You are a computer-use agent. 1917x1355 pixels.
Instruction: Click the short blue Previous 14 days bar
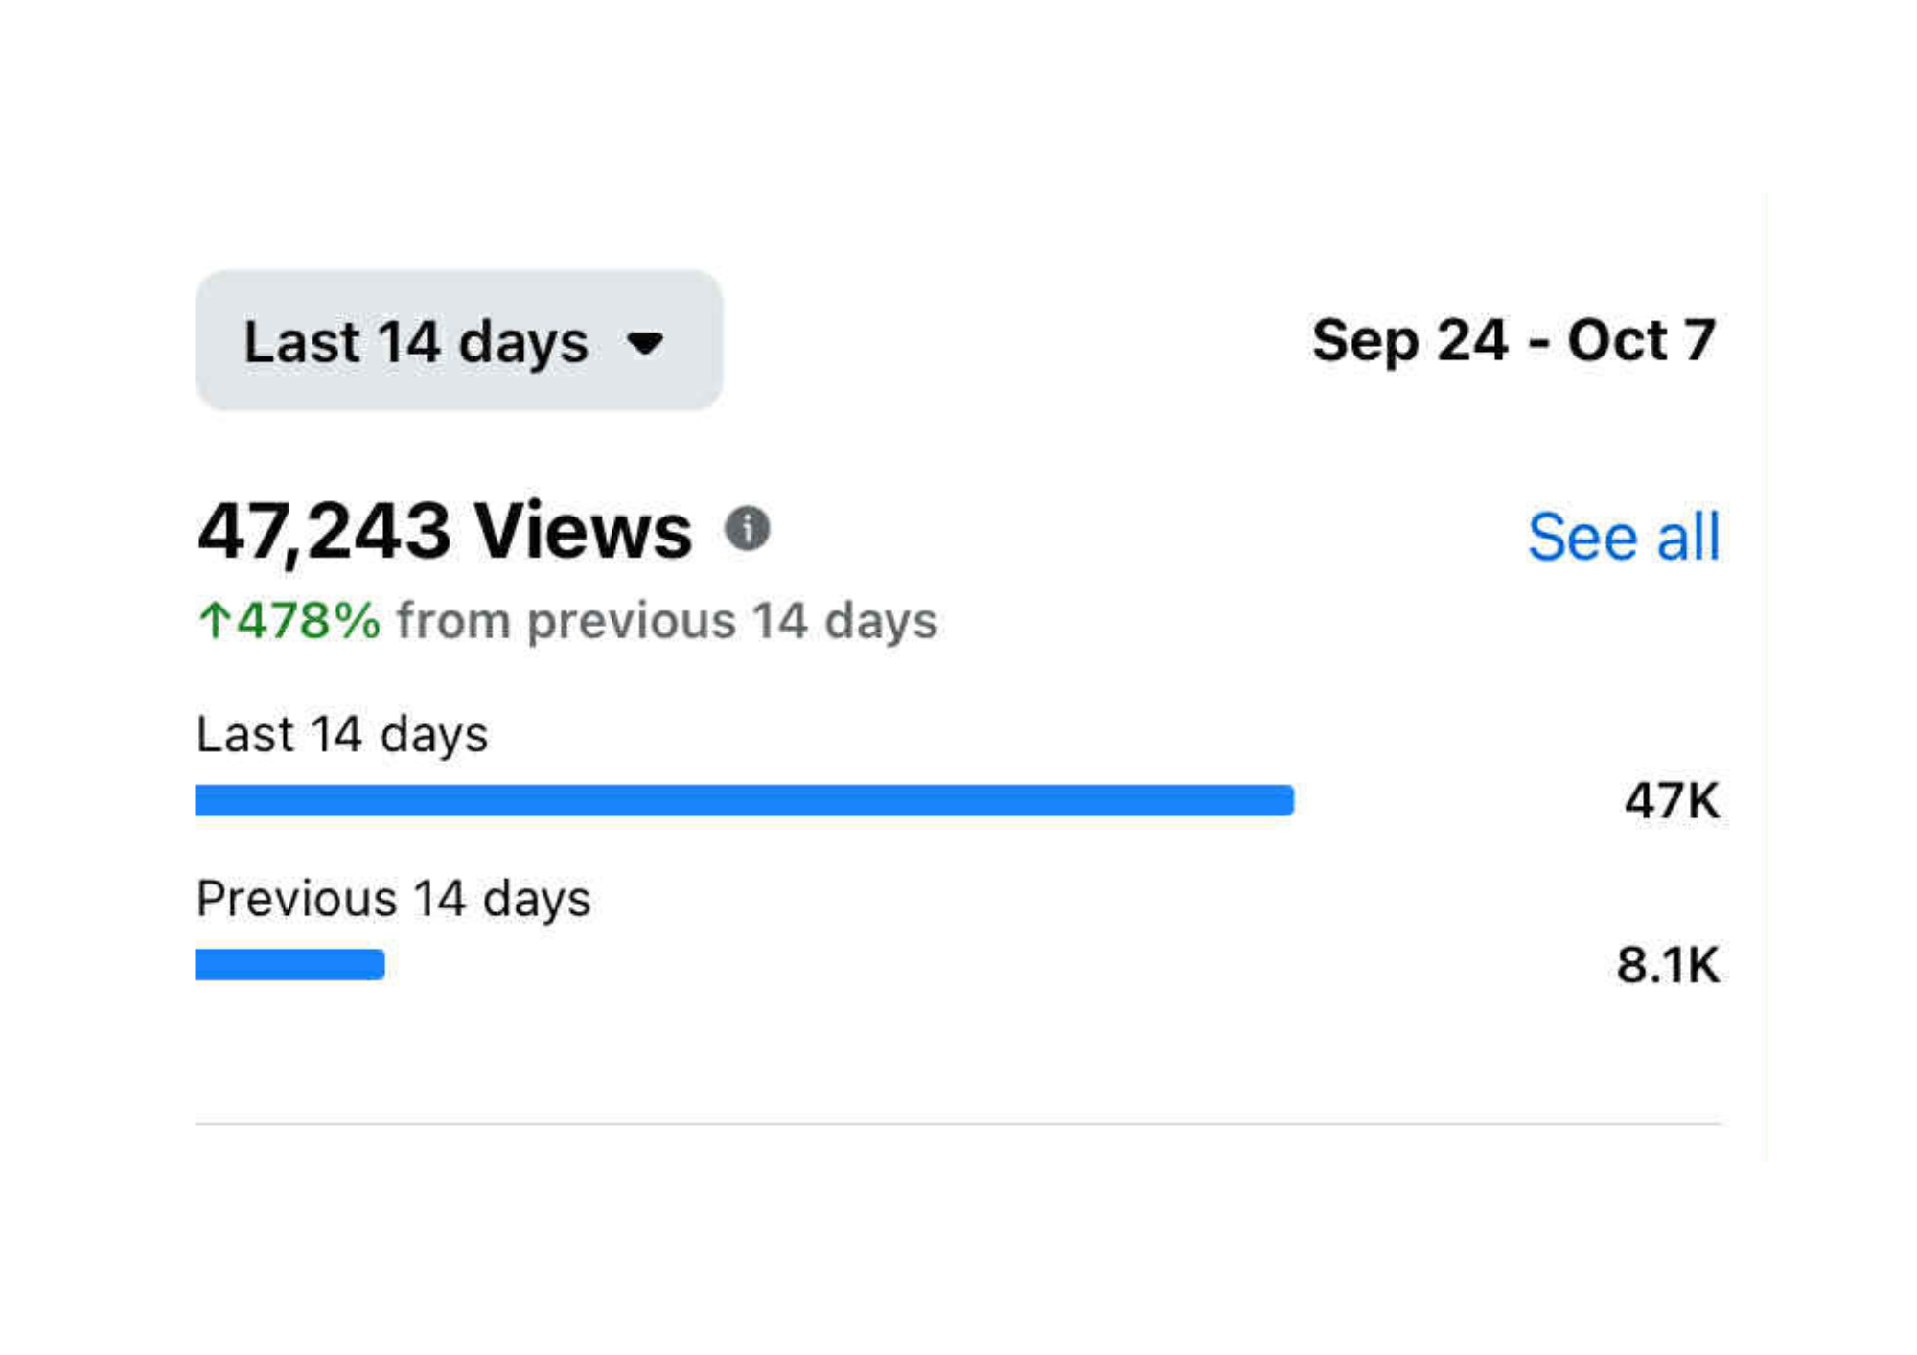(x=289, y=964)
